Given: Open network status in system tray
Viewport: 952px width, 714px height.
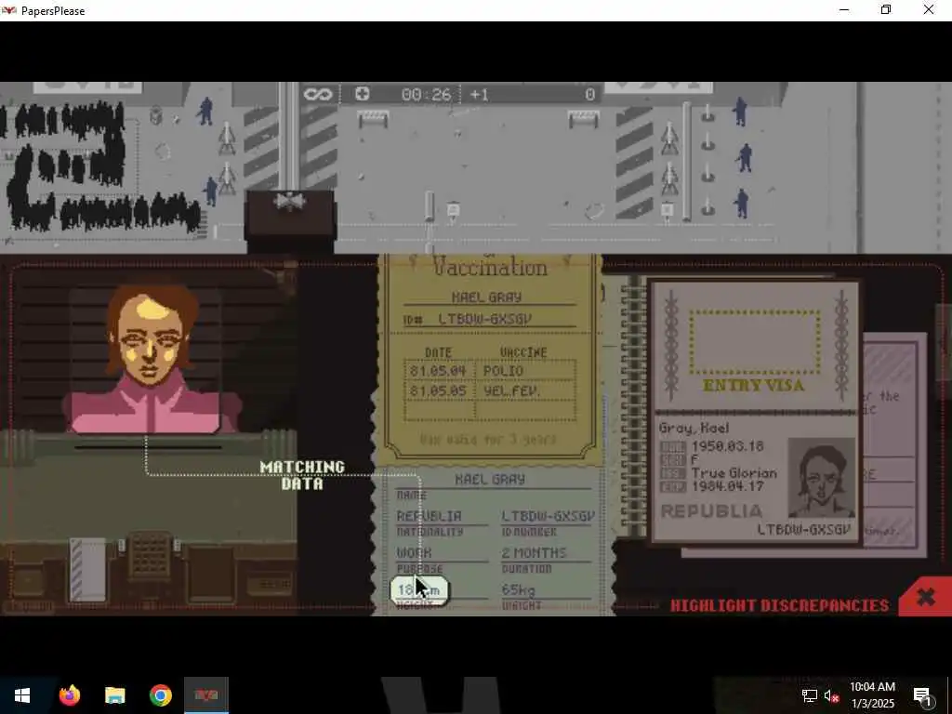Looking at the screenshot, I should pyautogui.click(x=810, y=695).
